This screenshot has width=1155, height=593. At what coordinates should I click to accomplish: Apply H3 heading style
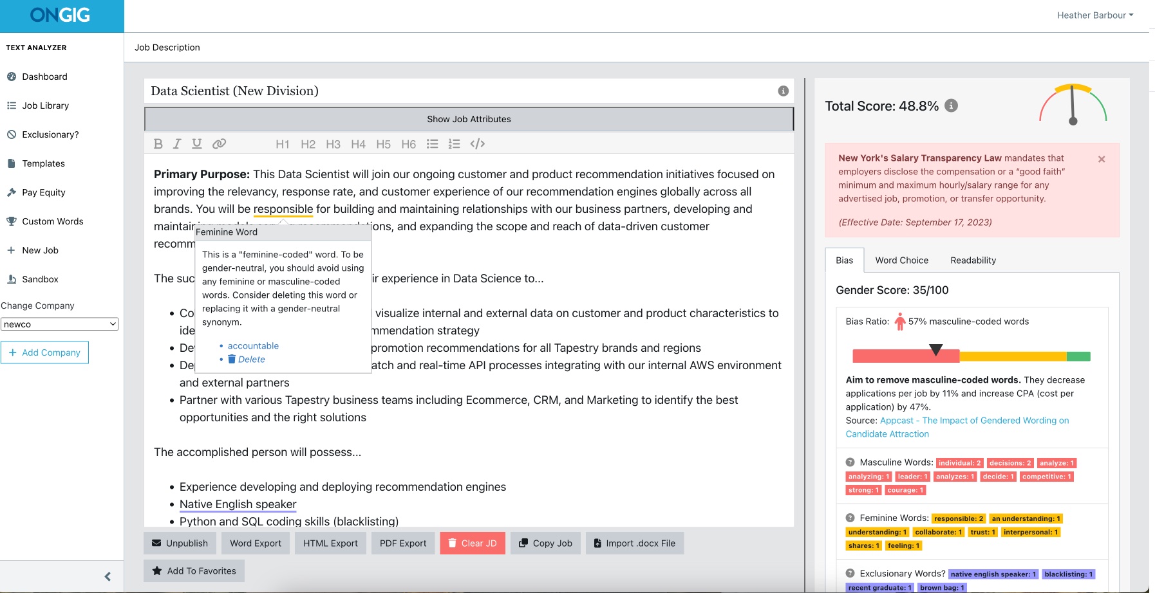click(x=333, y=144)
